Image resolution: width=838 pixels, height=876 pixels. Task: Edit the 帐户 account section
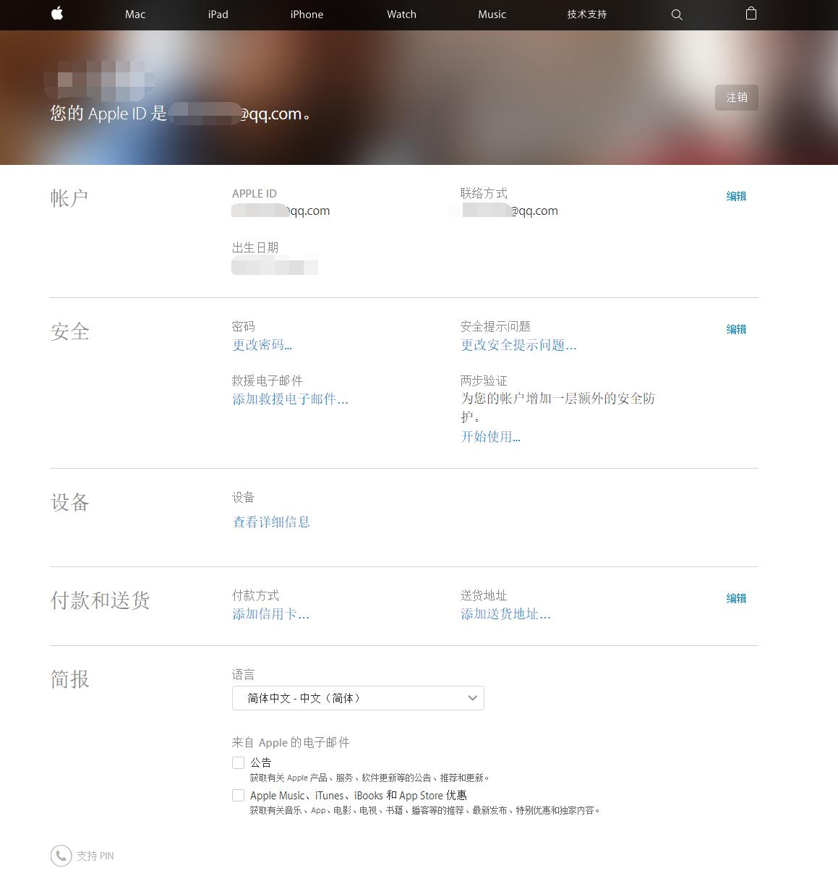pyautogui.click(x=736, y=195)
